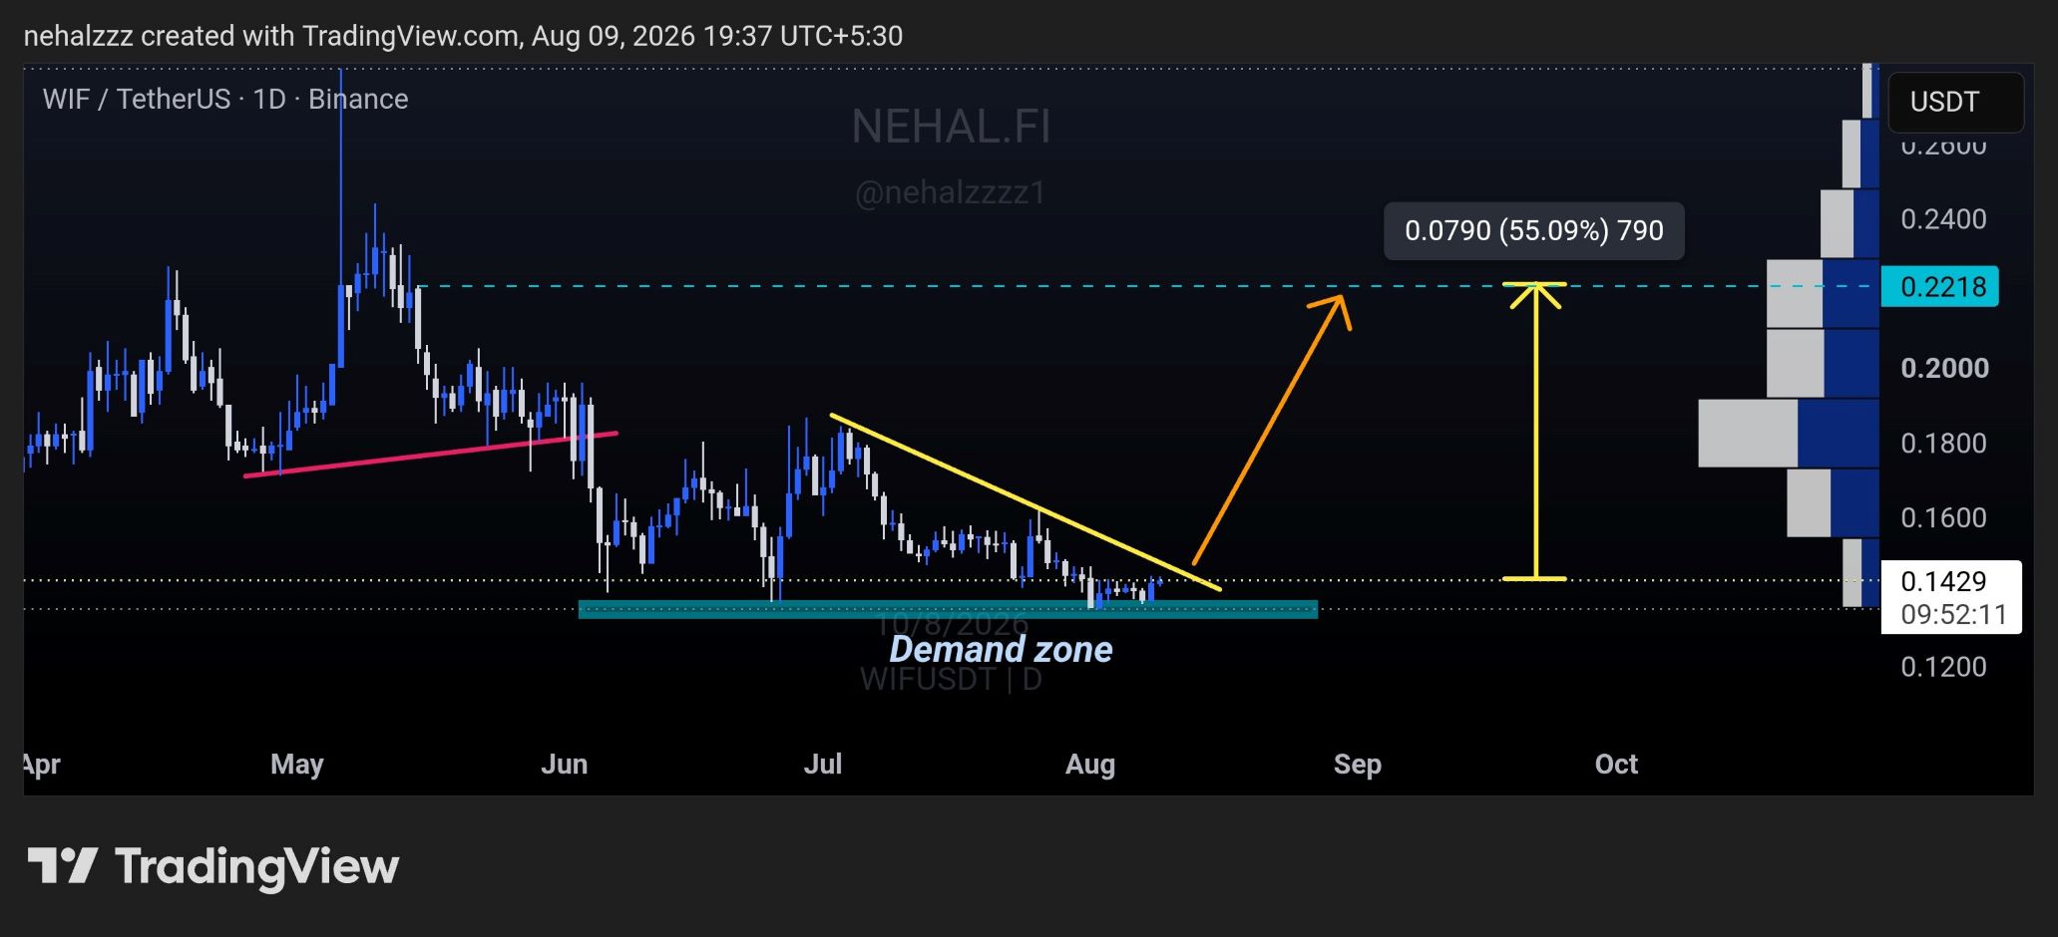Screen dimensions: 2058x937
Task: Select the yellow descending trendline
Action: 1026,501
